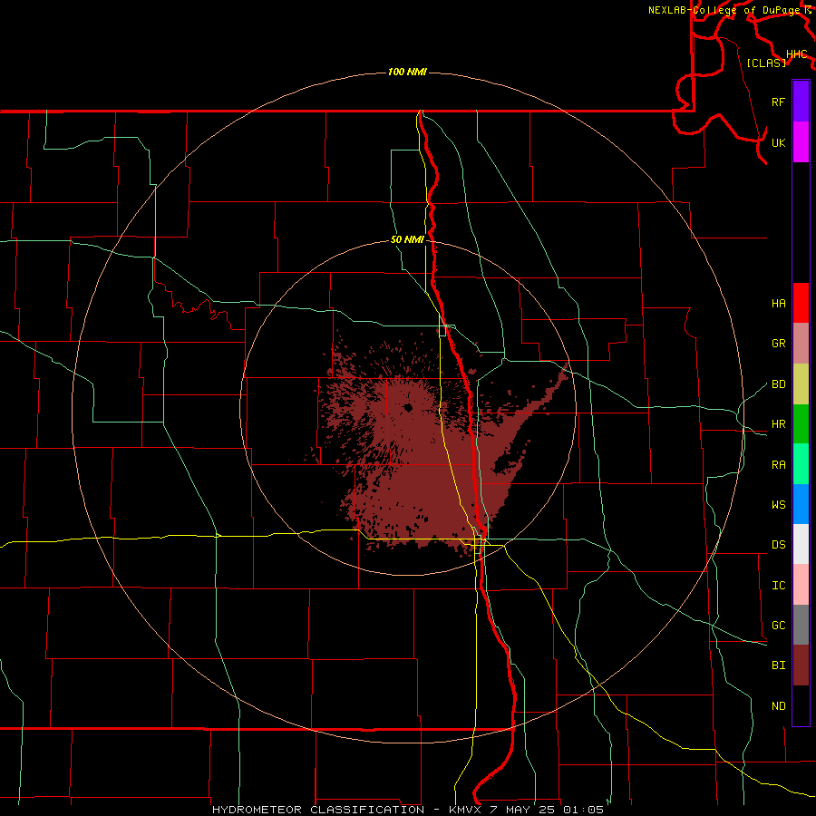This screenshot has height=816, width=816.
Task: Click the RF purple legend swatch
Action: (801, 102)
